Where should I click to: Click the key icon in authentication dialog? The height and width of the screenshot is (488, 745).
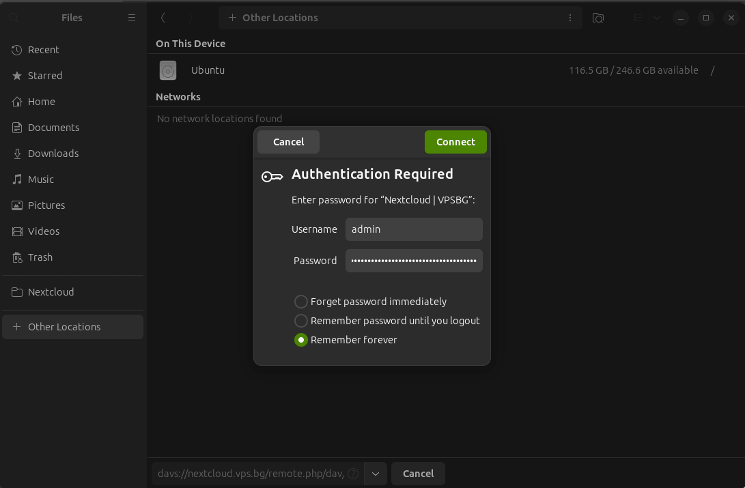(272, 177)
